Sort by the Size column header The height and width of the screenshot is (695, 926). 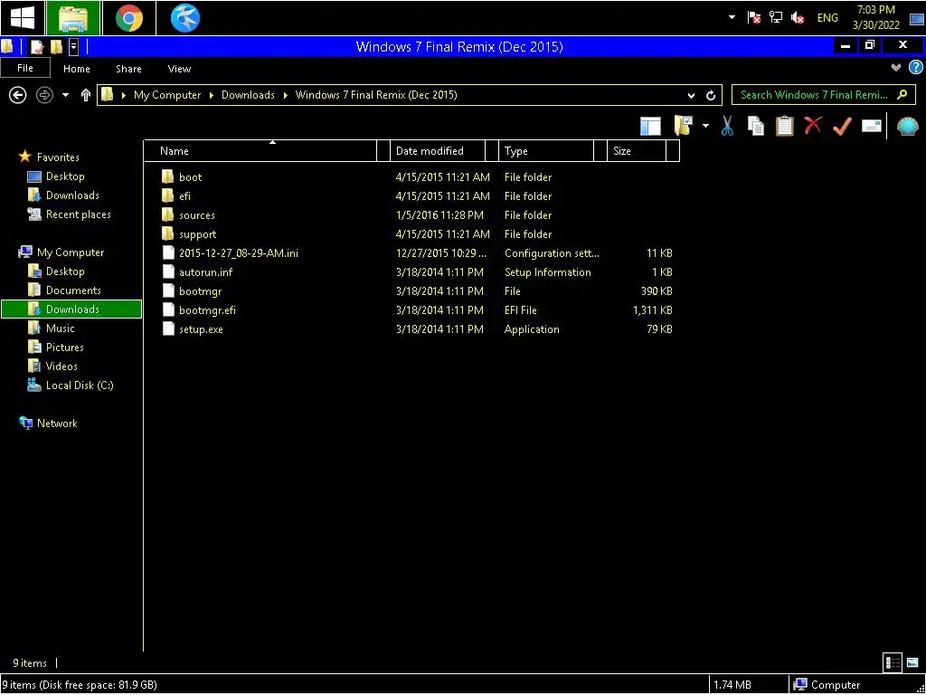tap(637, 151)
